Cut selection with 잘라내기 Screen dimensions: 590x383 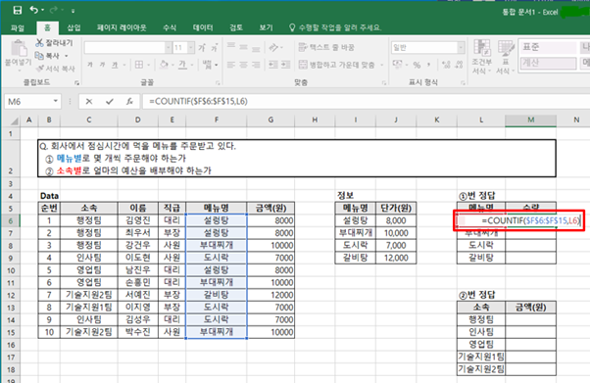(55, 43)
